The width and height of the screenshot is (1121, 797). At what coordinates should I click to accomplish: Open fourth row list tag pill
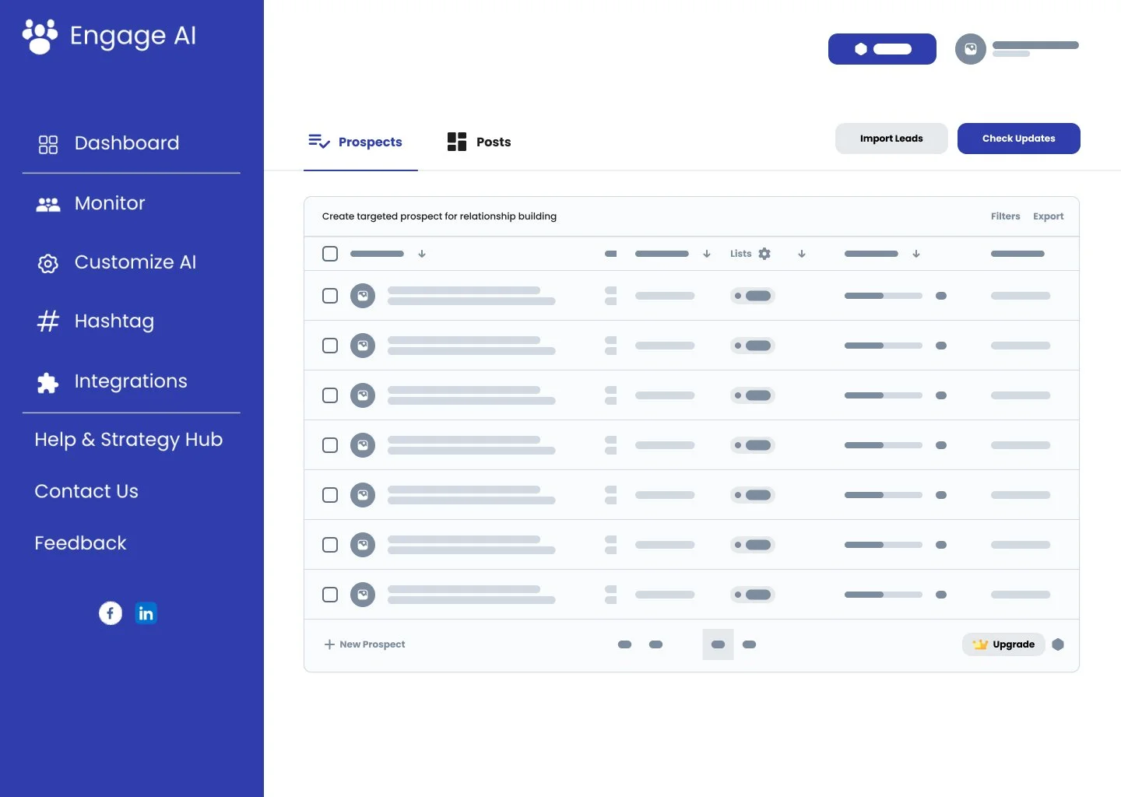pos(753,445)
